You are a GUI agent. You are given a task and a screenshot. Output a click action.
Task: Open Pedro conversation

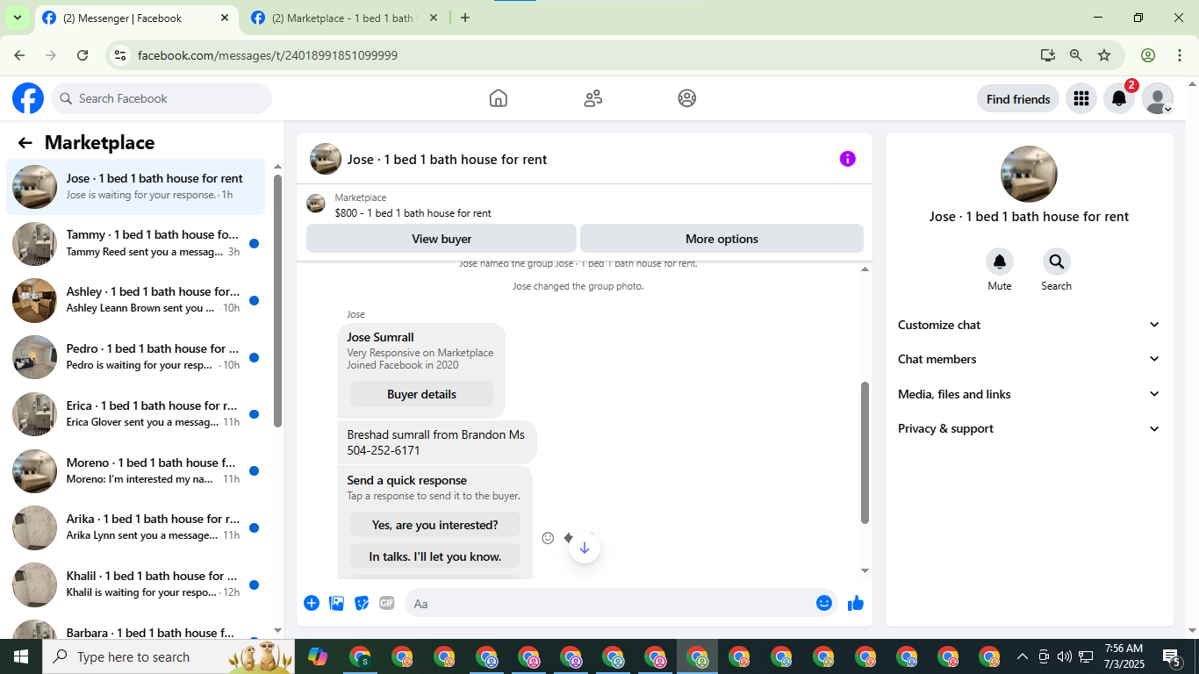[x=136, y=357]
